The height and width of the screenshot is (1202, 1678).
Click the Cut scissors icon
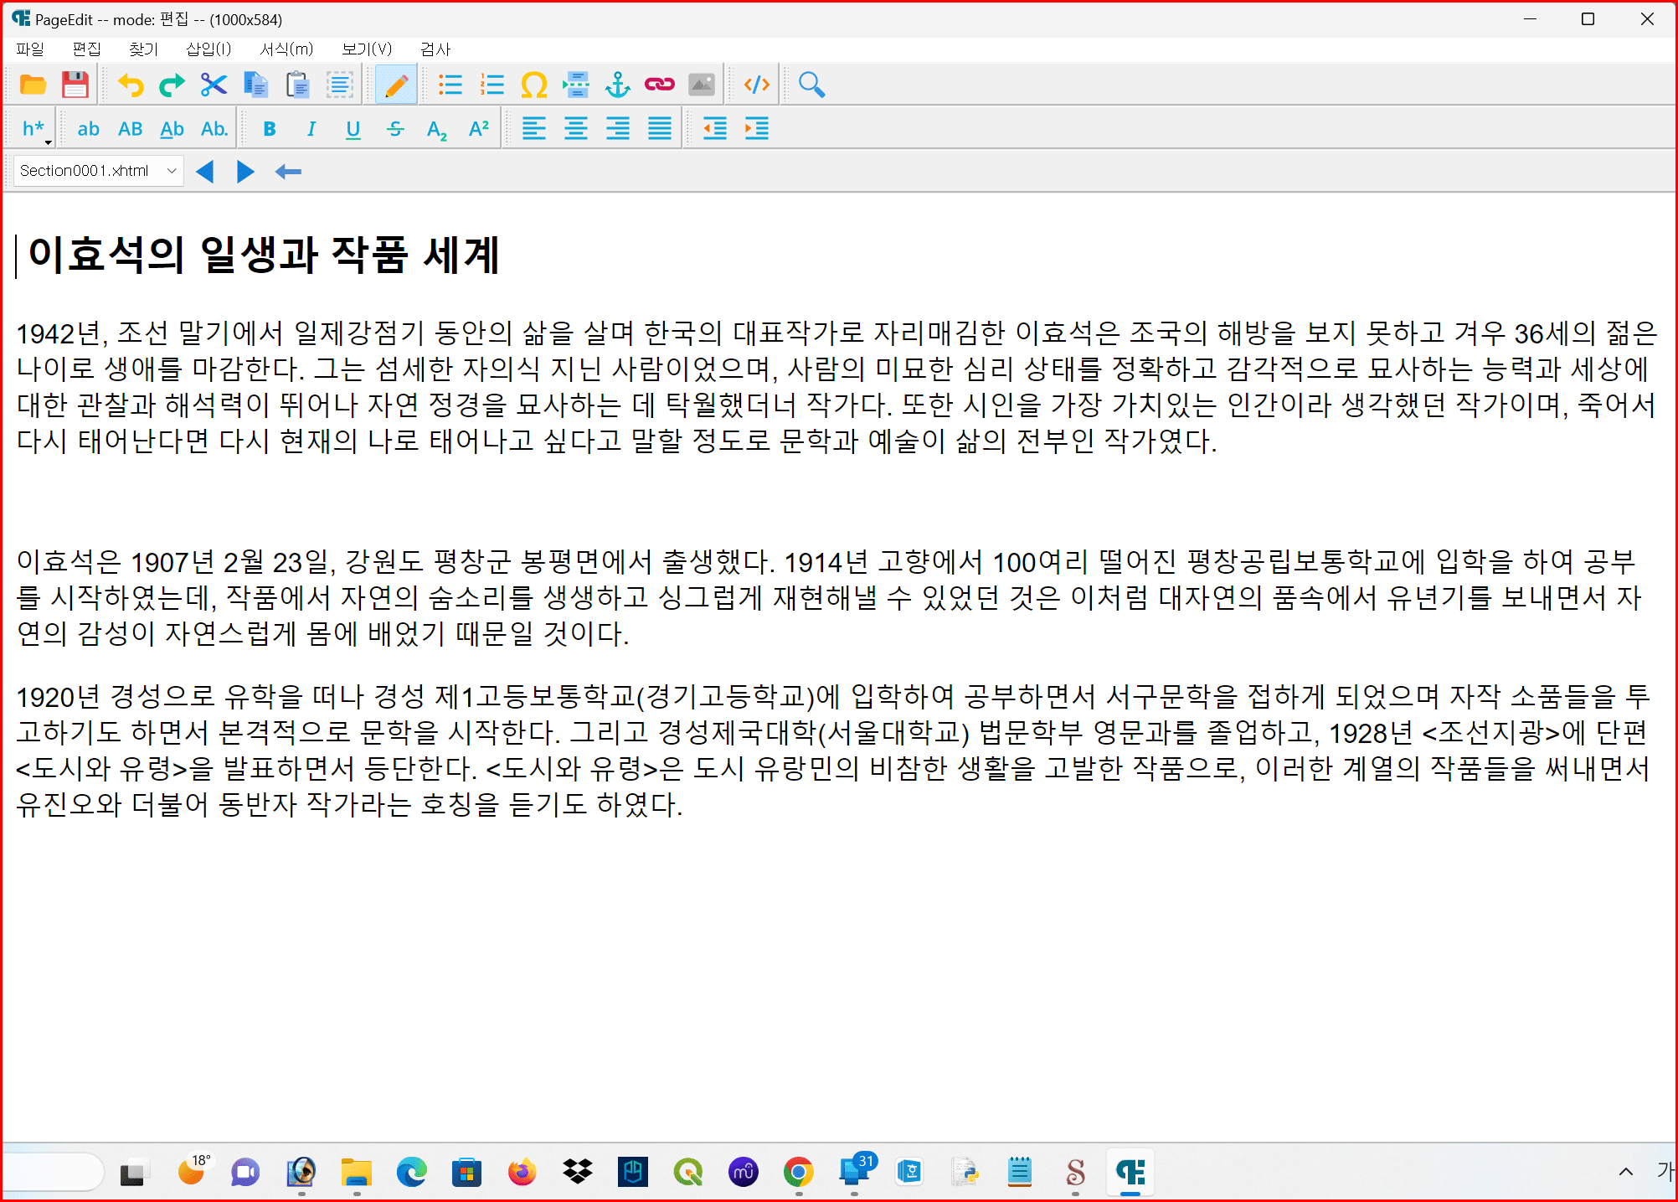pyautogui.click(x=214, y=85)
